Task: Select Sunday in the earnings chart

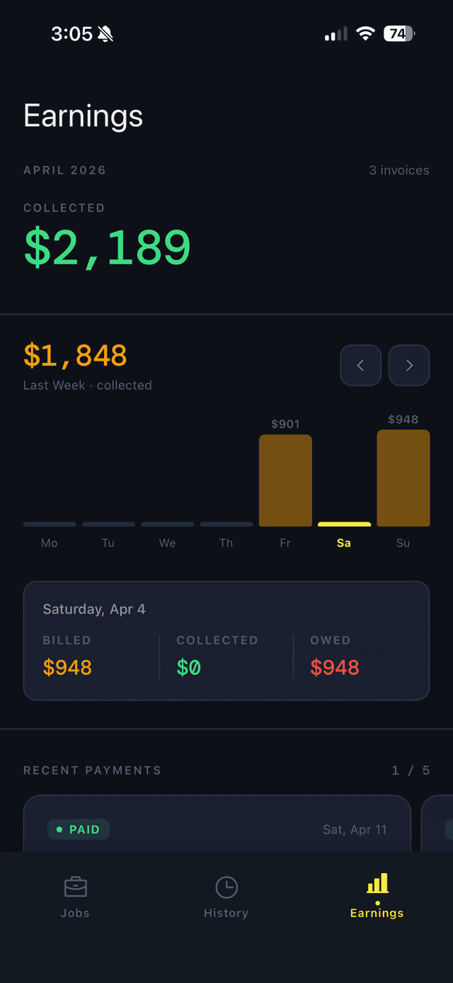Action: [403, 478]
